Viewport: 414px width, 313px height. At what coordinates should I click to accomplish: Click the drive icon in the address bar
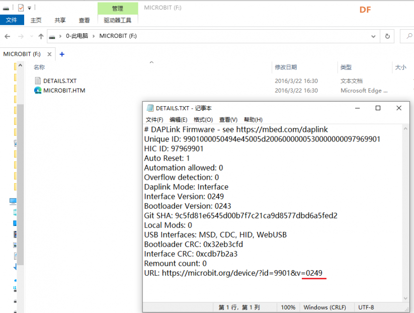[52, 37]
